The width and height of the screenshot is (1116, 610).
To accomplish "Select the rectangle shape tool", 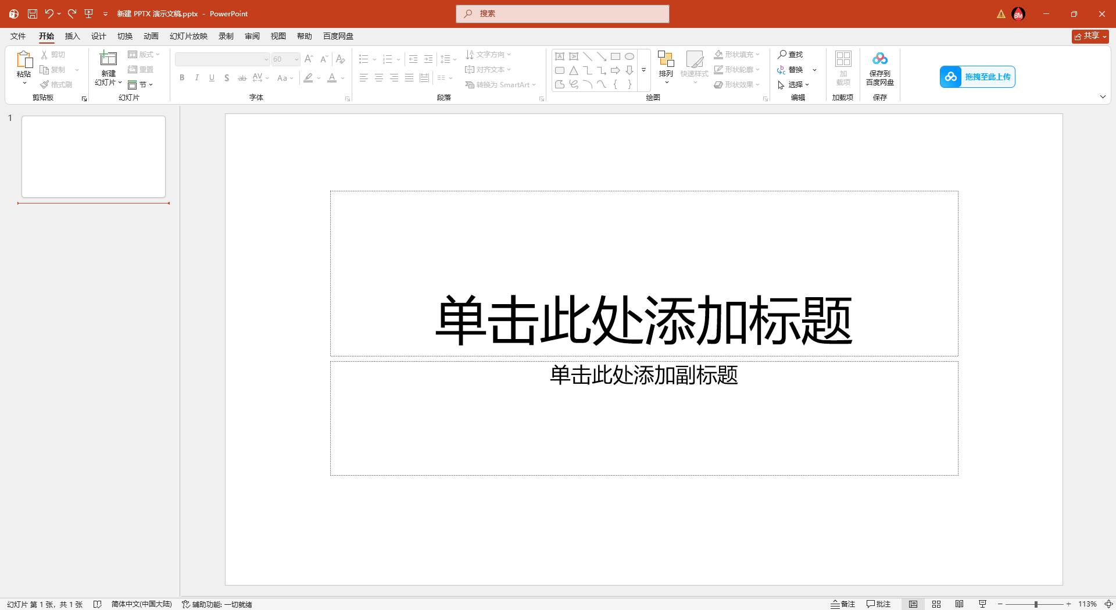I will coord(616,56).
